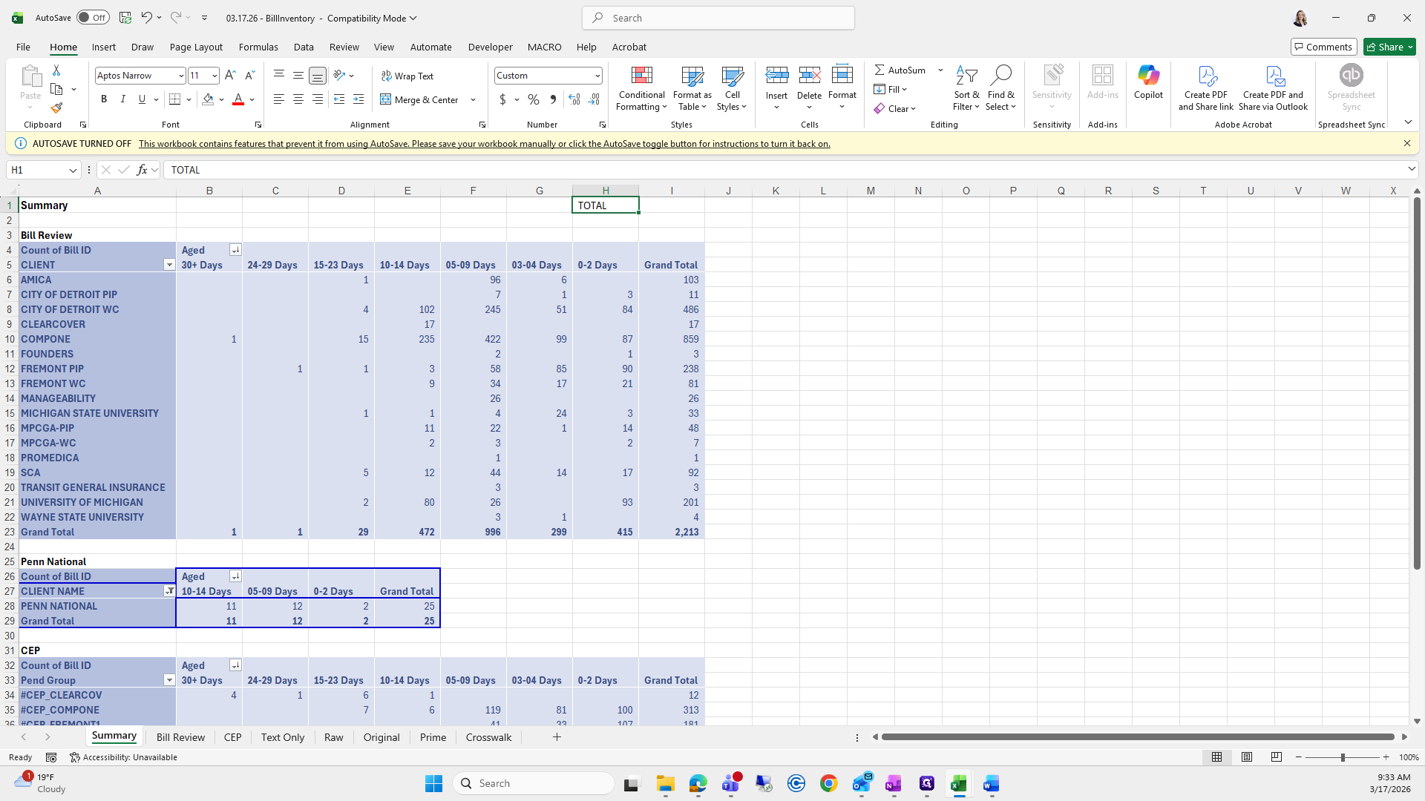Image resolution: width=1425 pixels, height=801 pixels.
Task: Switch to Page Layout view
Action: pos(1247,757)
